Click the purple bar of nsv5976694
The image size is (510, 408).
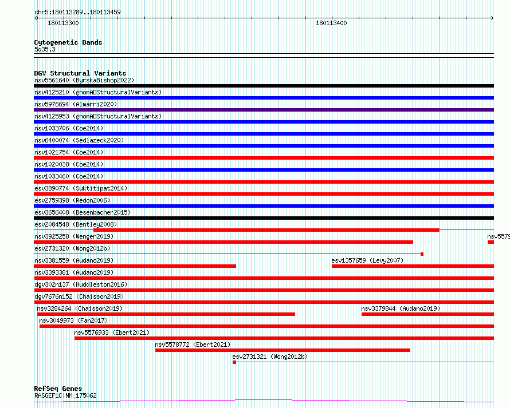264,110
